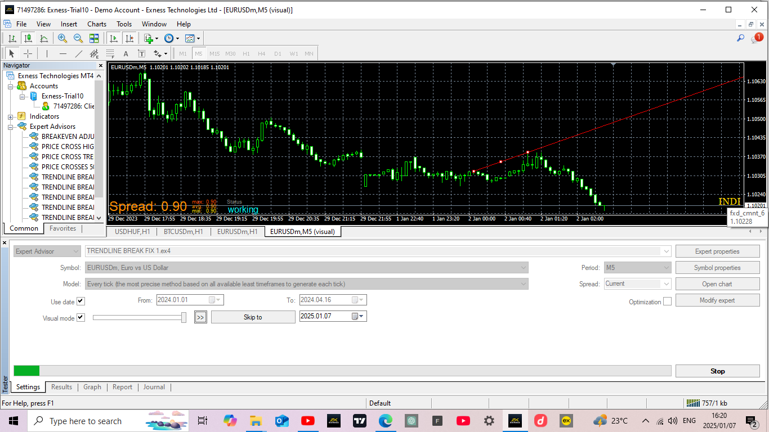Open the File menu

[21, 24]
